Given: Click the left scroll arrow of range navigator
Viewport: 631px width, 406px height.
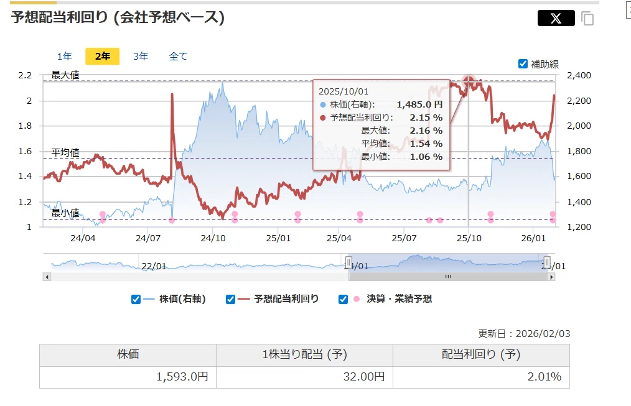Looking at the screenshot, I should coord(47,277).
